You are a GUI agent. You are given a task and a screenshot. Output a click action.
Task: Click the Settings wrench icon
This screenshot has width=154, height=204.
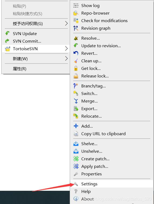tap(76, 184)
